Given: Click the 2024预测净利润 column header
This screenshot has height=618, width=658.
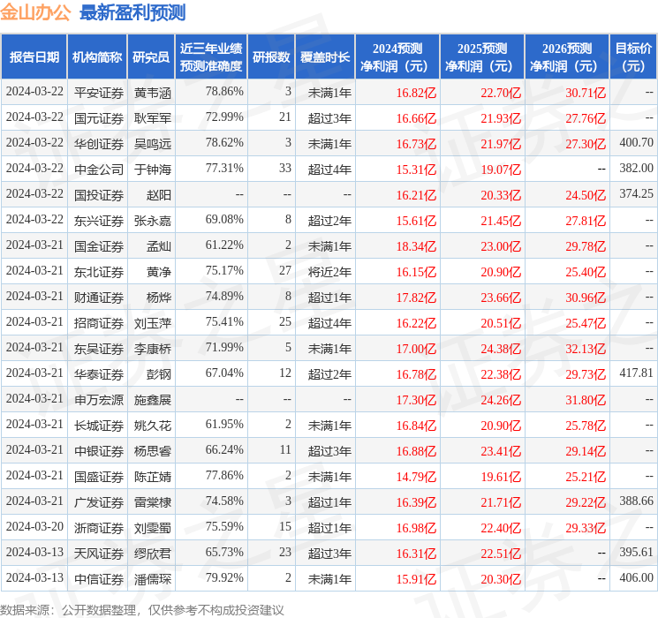Looking at the screenshot, I should [397, 57].
